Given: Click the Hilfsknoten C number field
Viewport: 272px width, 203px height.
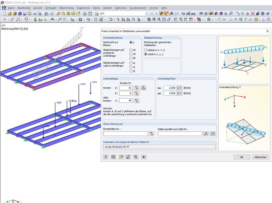Looking at the screenshot, I should [x=126, y=101].
